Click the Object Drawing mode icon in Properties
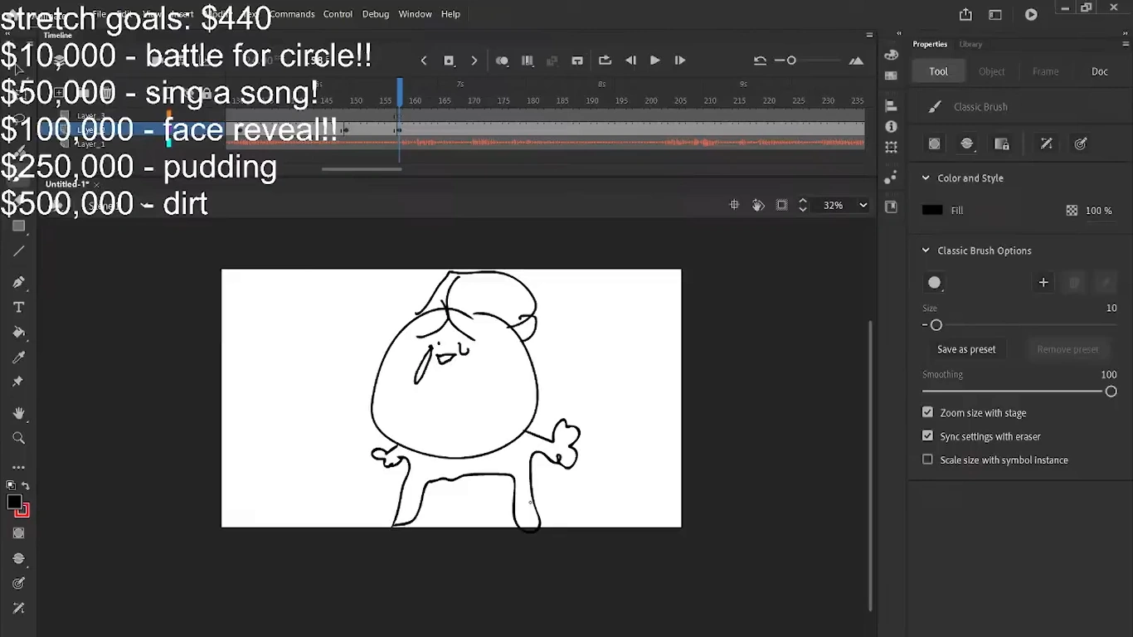 click(935, 143)
